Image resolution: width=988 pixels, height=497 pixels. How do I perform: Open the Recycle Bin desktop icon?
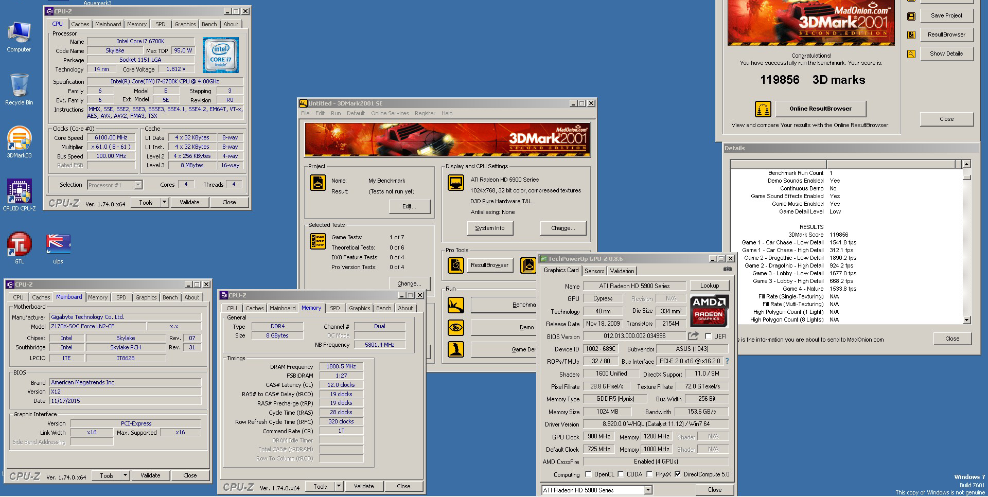[x=19, y=89]
